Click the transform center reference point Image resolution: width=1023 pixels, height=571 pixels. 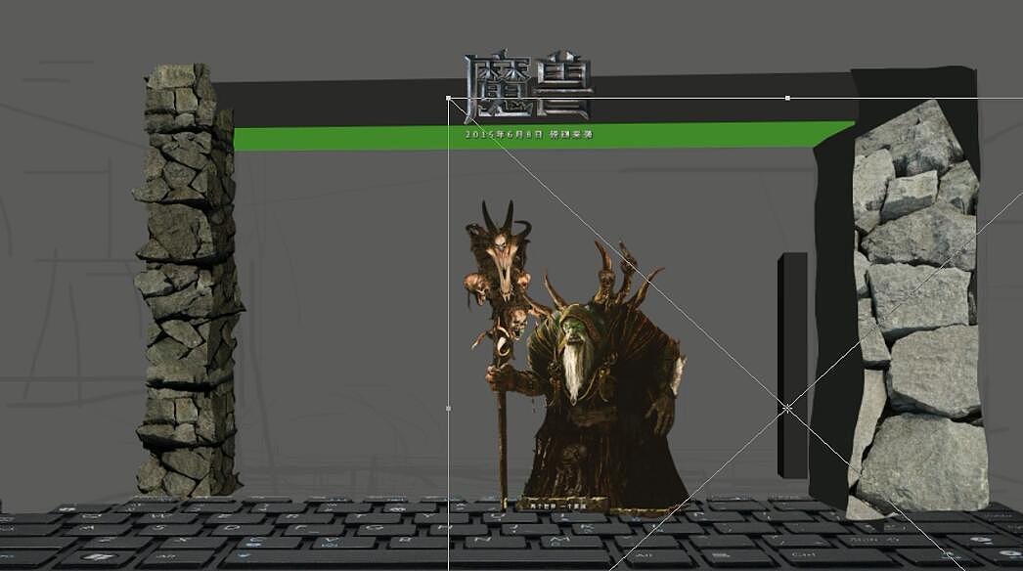787,409
